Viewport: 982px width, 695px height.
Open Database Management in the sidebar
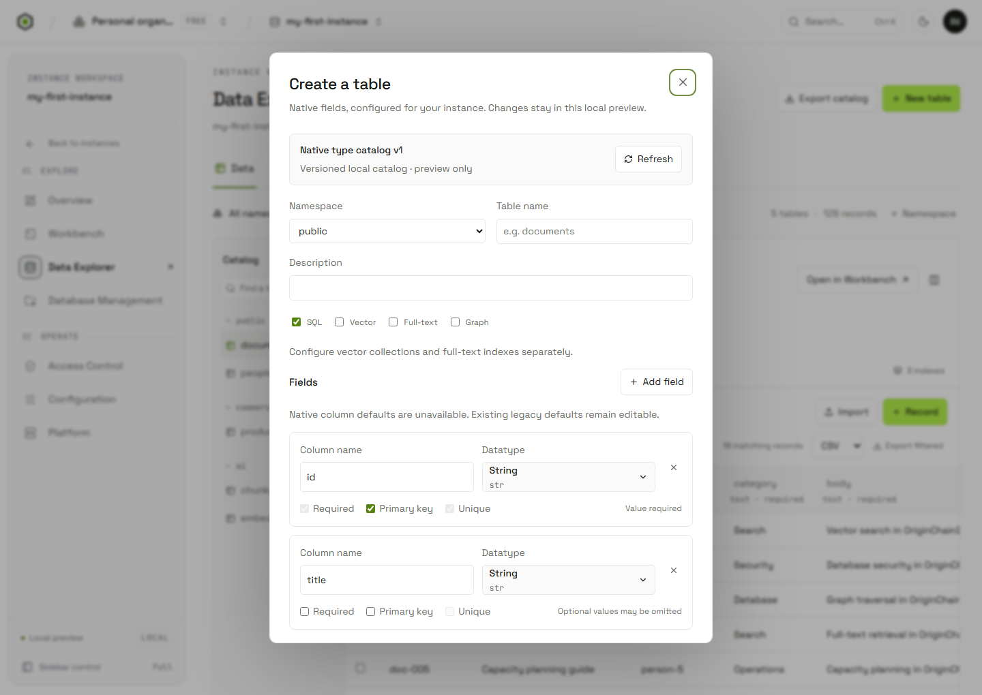tap(96, 300)
